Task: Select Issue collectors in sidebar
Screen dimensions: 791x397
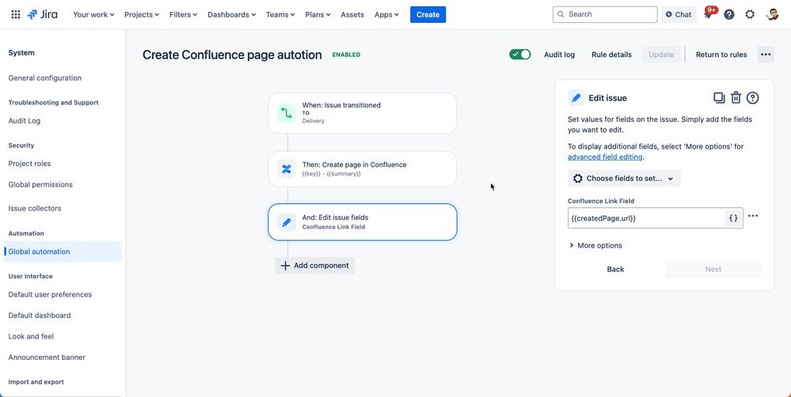Action: 35,208
